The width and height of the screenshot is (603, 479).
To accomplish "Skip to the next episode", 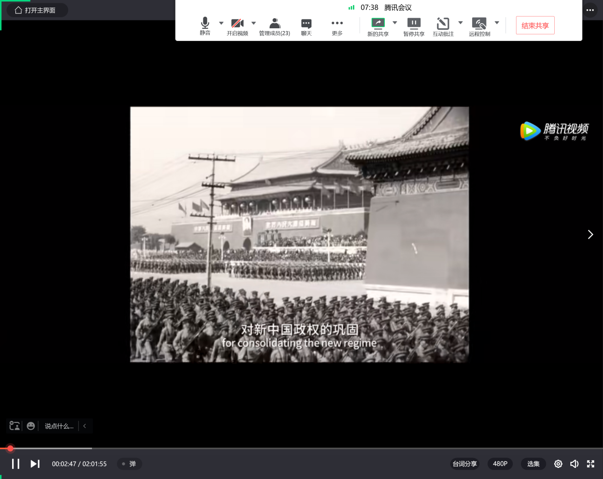I will coord(35,464).
